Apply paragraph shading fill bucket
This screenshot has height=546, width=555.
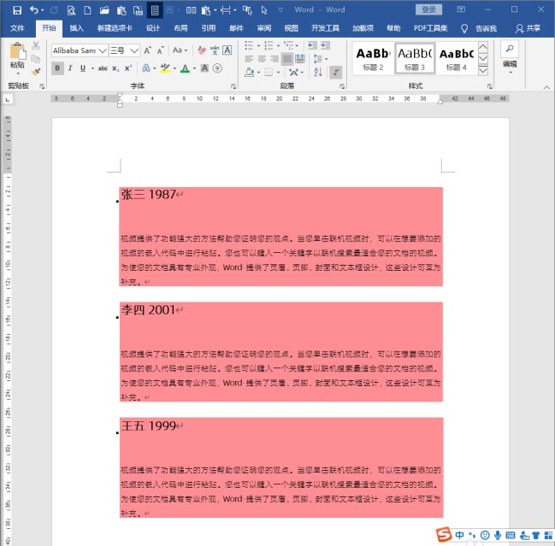click(x=249, y=72)
